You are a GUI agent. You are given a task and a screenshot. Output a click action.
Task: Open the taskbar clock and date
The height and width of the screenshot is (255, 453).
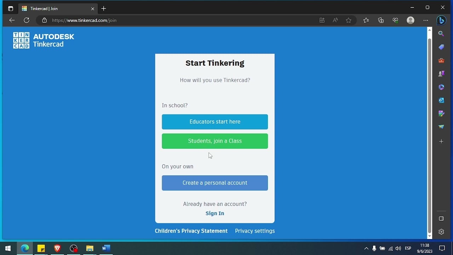pyautogui.click(x=425, y=248)
